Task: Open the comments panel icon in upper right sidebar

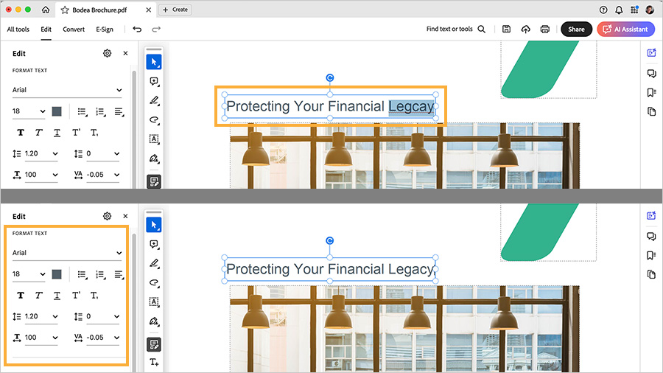Action: coord(652,74)
